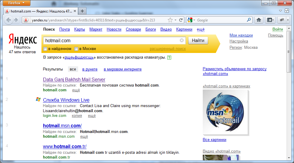294x163 pixels.
Task: Open result 'hotmail.msn.com/'
Action: (x=62, y=126)
